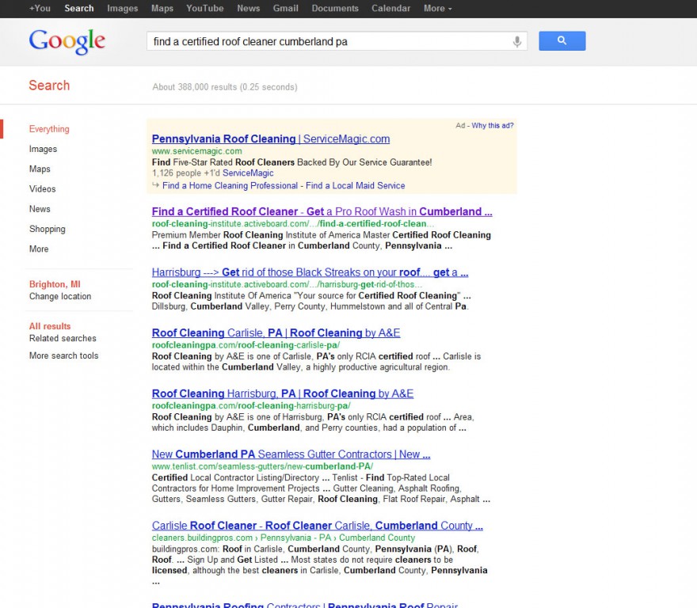697x608 pixels.
Task: Open YouTube from the top navigation bar
Action: 204,8
